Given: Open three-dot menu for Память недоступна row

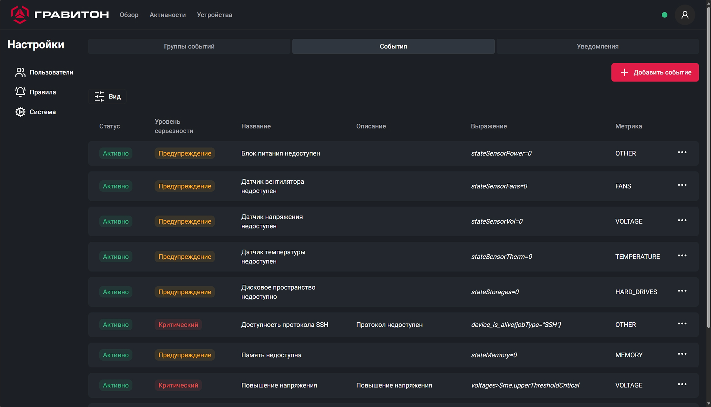Looking at the screenshot, I should [682, 354].
